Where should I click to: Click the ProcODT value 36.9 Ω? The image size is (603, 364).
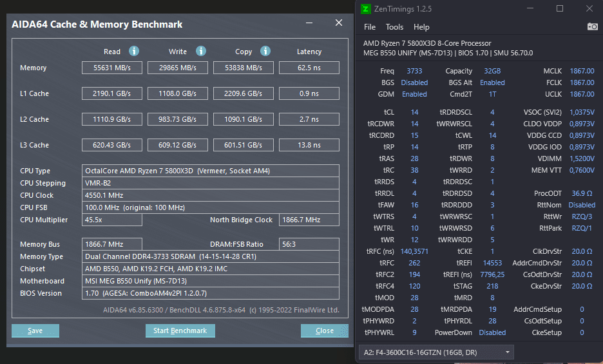pos(582,193)
